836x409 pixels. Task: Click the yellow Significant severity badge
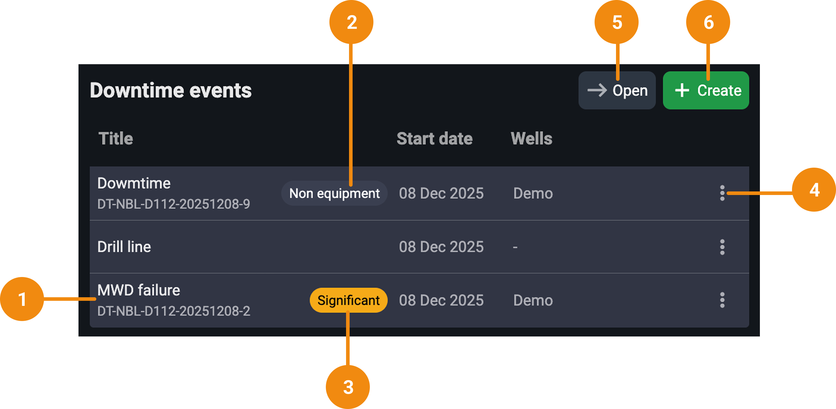coord(348,300)
